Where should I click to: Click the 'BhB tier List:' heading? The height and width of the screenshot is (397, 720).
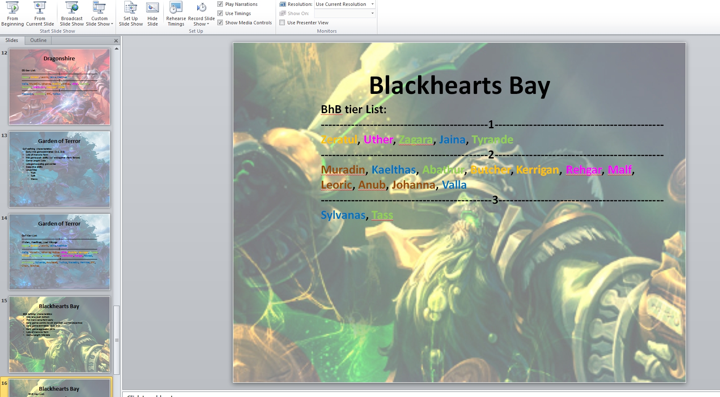[354, 109]
